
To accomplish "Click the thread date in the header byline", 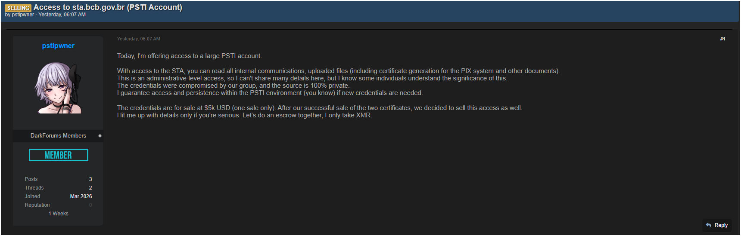I will click(62, 15).
